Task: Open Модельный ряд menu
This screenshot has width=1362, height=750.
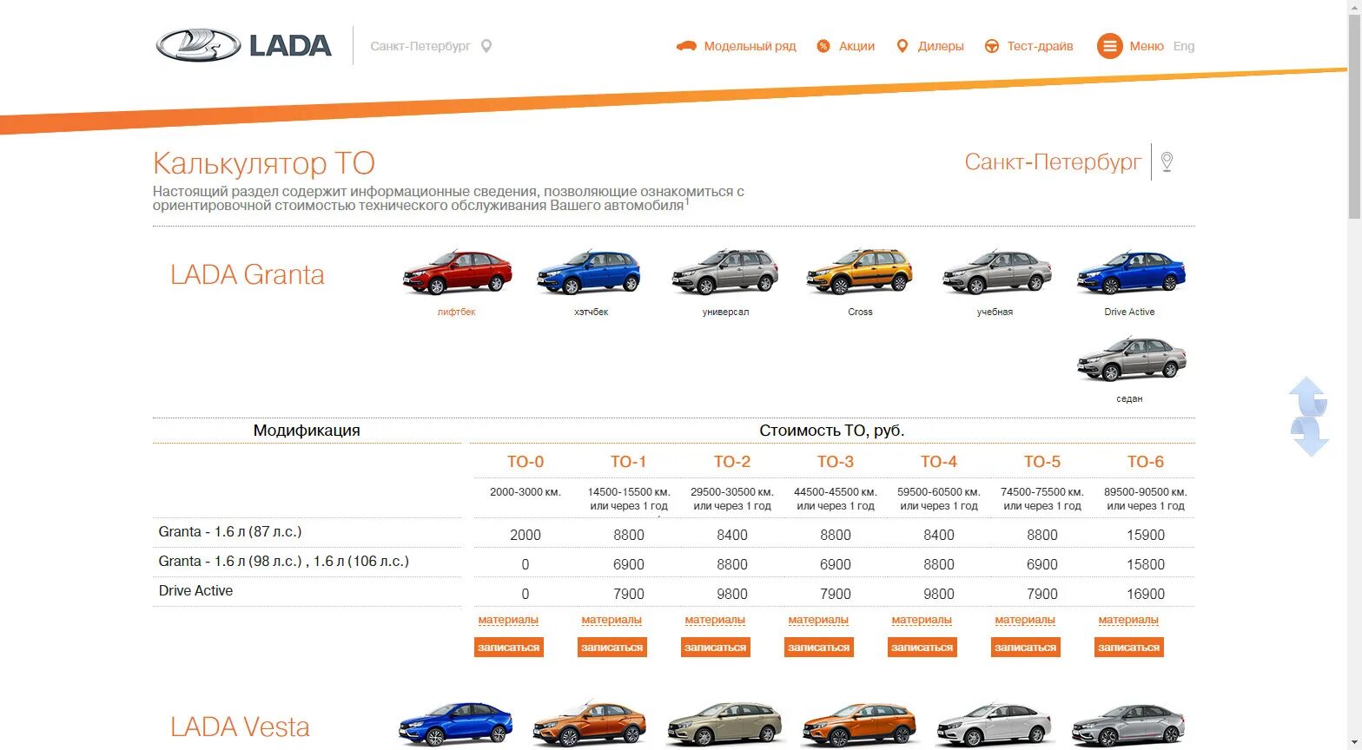Action: (x=750, y=46)
